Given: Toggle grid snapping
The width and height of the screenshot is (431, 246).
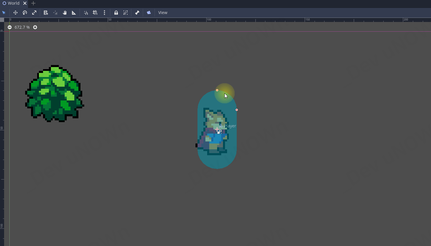Looking at the screenshot, I should 95,13.
